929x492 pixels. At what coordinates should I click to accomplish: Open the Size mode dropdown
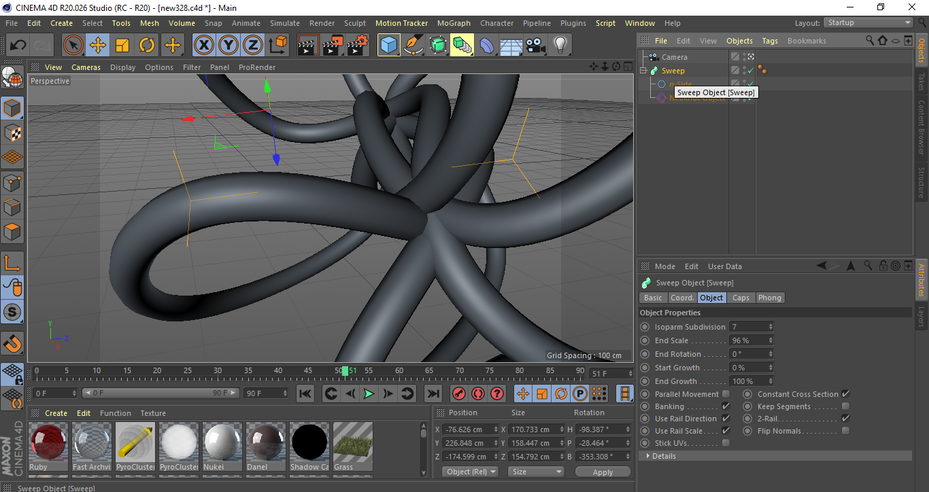537,472
